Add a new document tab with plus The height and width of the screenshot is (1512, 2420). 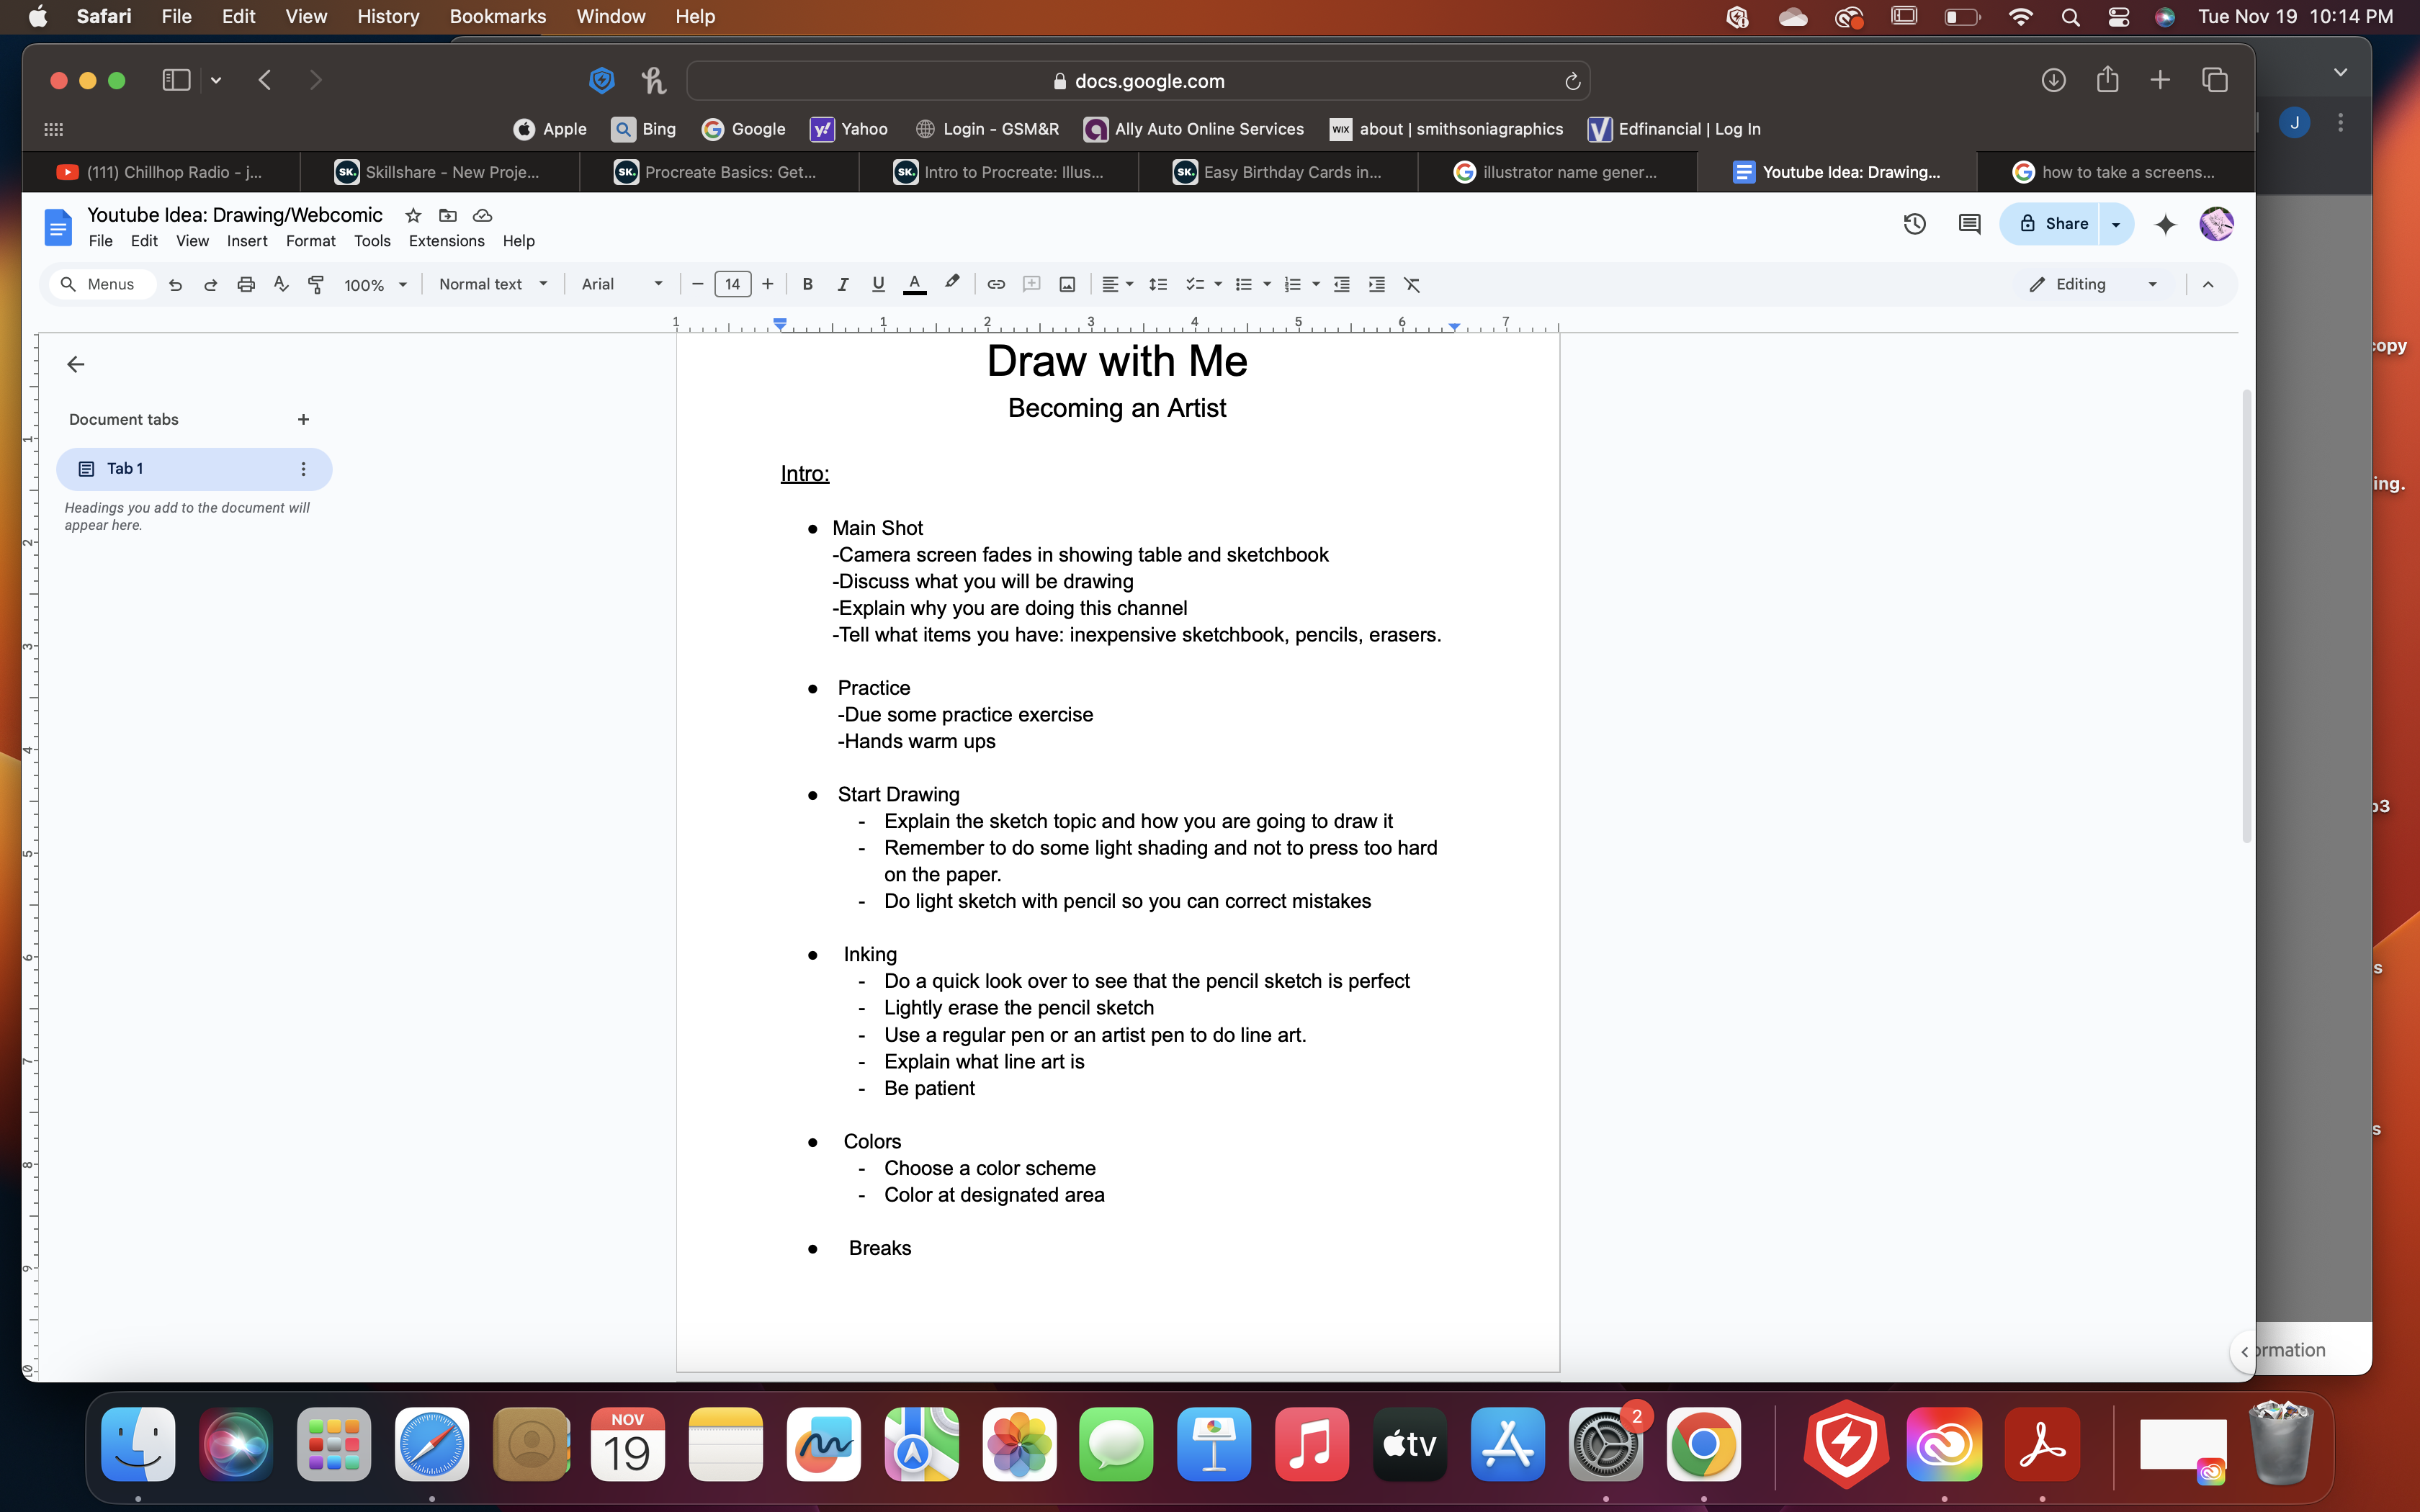click(303, 419)
